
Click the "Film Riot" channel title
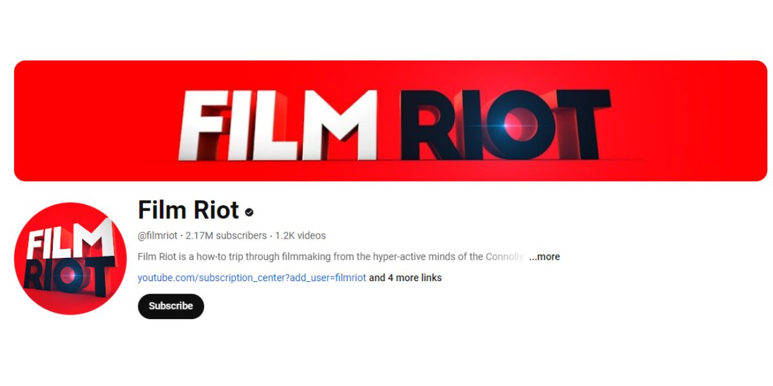188,210
